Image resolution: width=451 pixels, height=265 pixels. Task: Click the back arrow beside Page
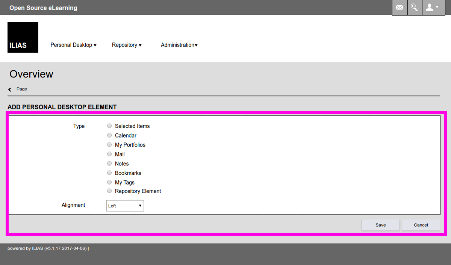point(10,89)
